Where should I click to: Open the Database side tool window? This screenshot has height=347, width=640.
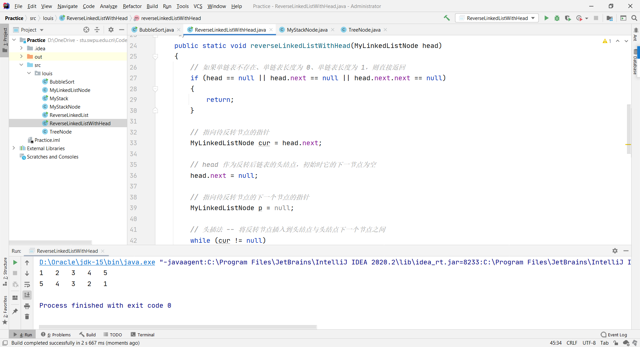click(x=635, y=62)
